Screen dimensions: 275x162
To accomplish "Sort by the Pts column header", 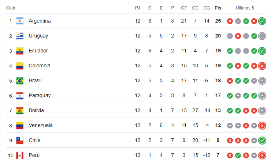I will 218,8.
